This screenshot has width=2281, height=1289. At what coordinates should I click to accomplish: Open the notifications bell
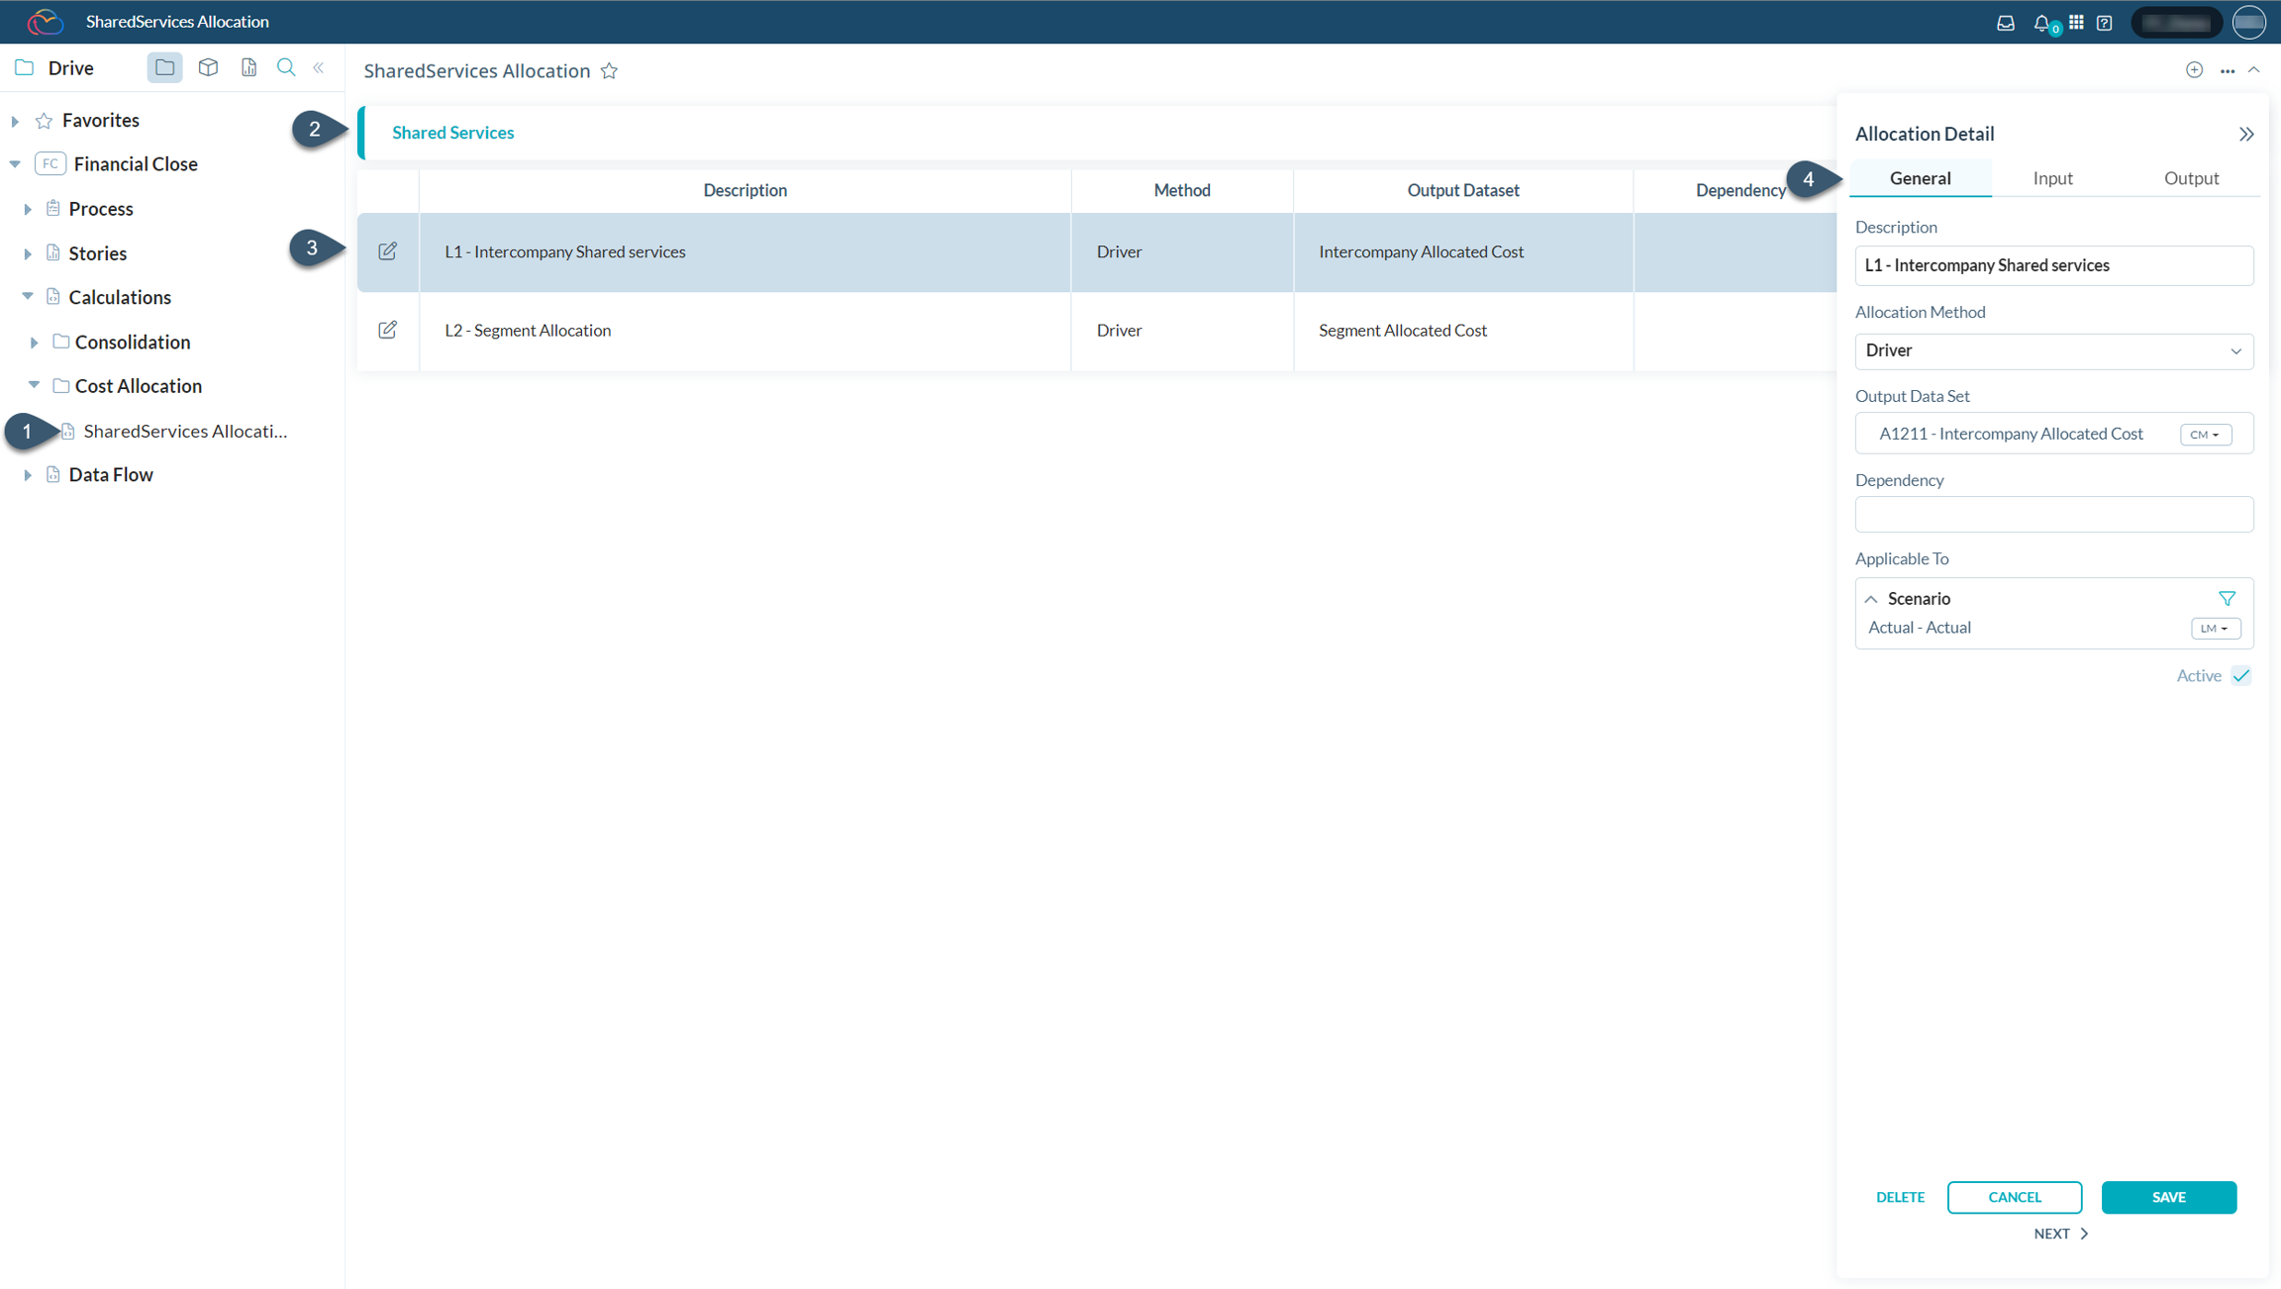point(2042,22)
